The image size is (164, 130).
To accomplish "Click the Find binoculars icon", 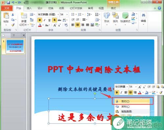I will tap(143, 15).
